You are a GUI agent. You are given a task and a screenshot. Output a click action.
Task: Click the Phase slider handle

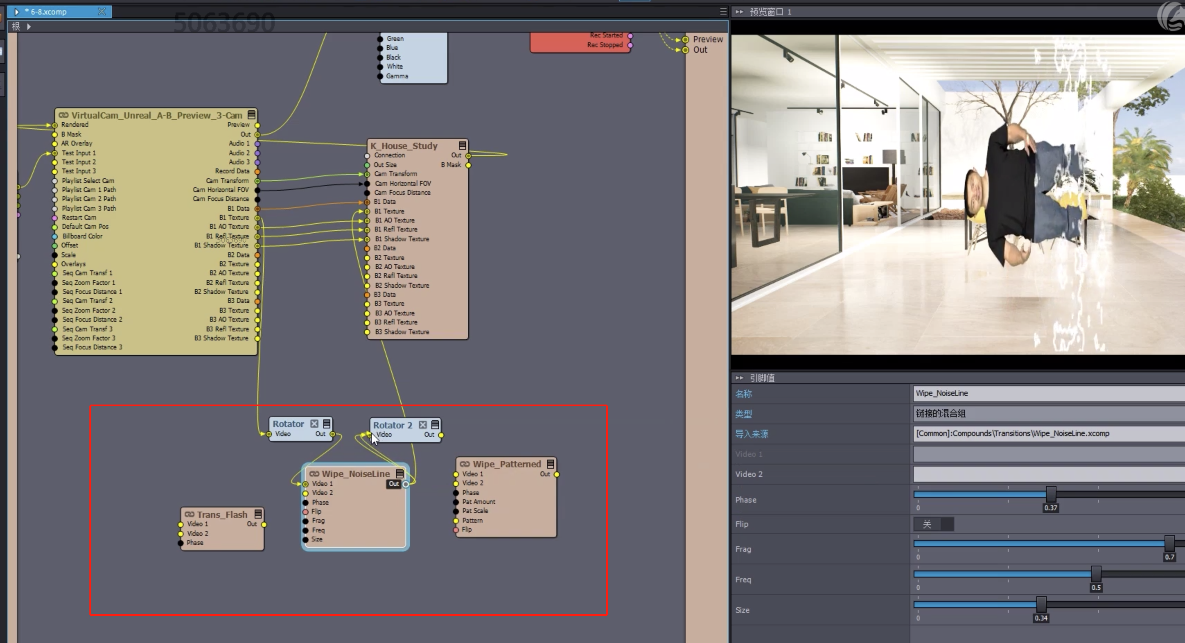point(1051,494)
